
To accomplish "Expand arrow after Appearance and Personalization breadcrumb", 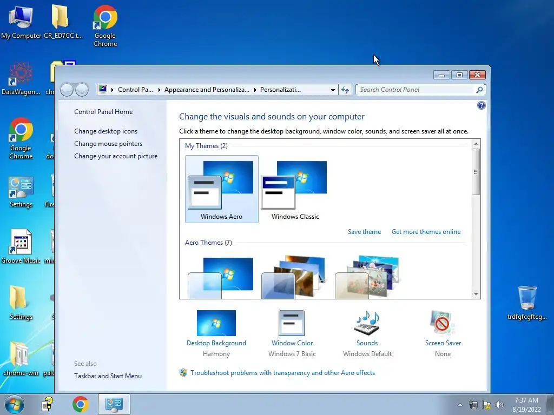I will click(x=255, y=90).
